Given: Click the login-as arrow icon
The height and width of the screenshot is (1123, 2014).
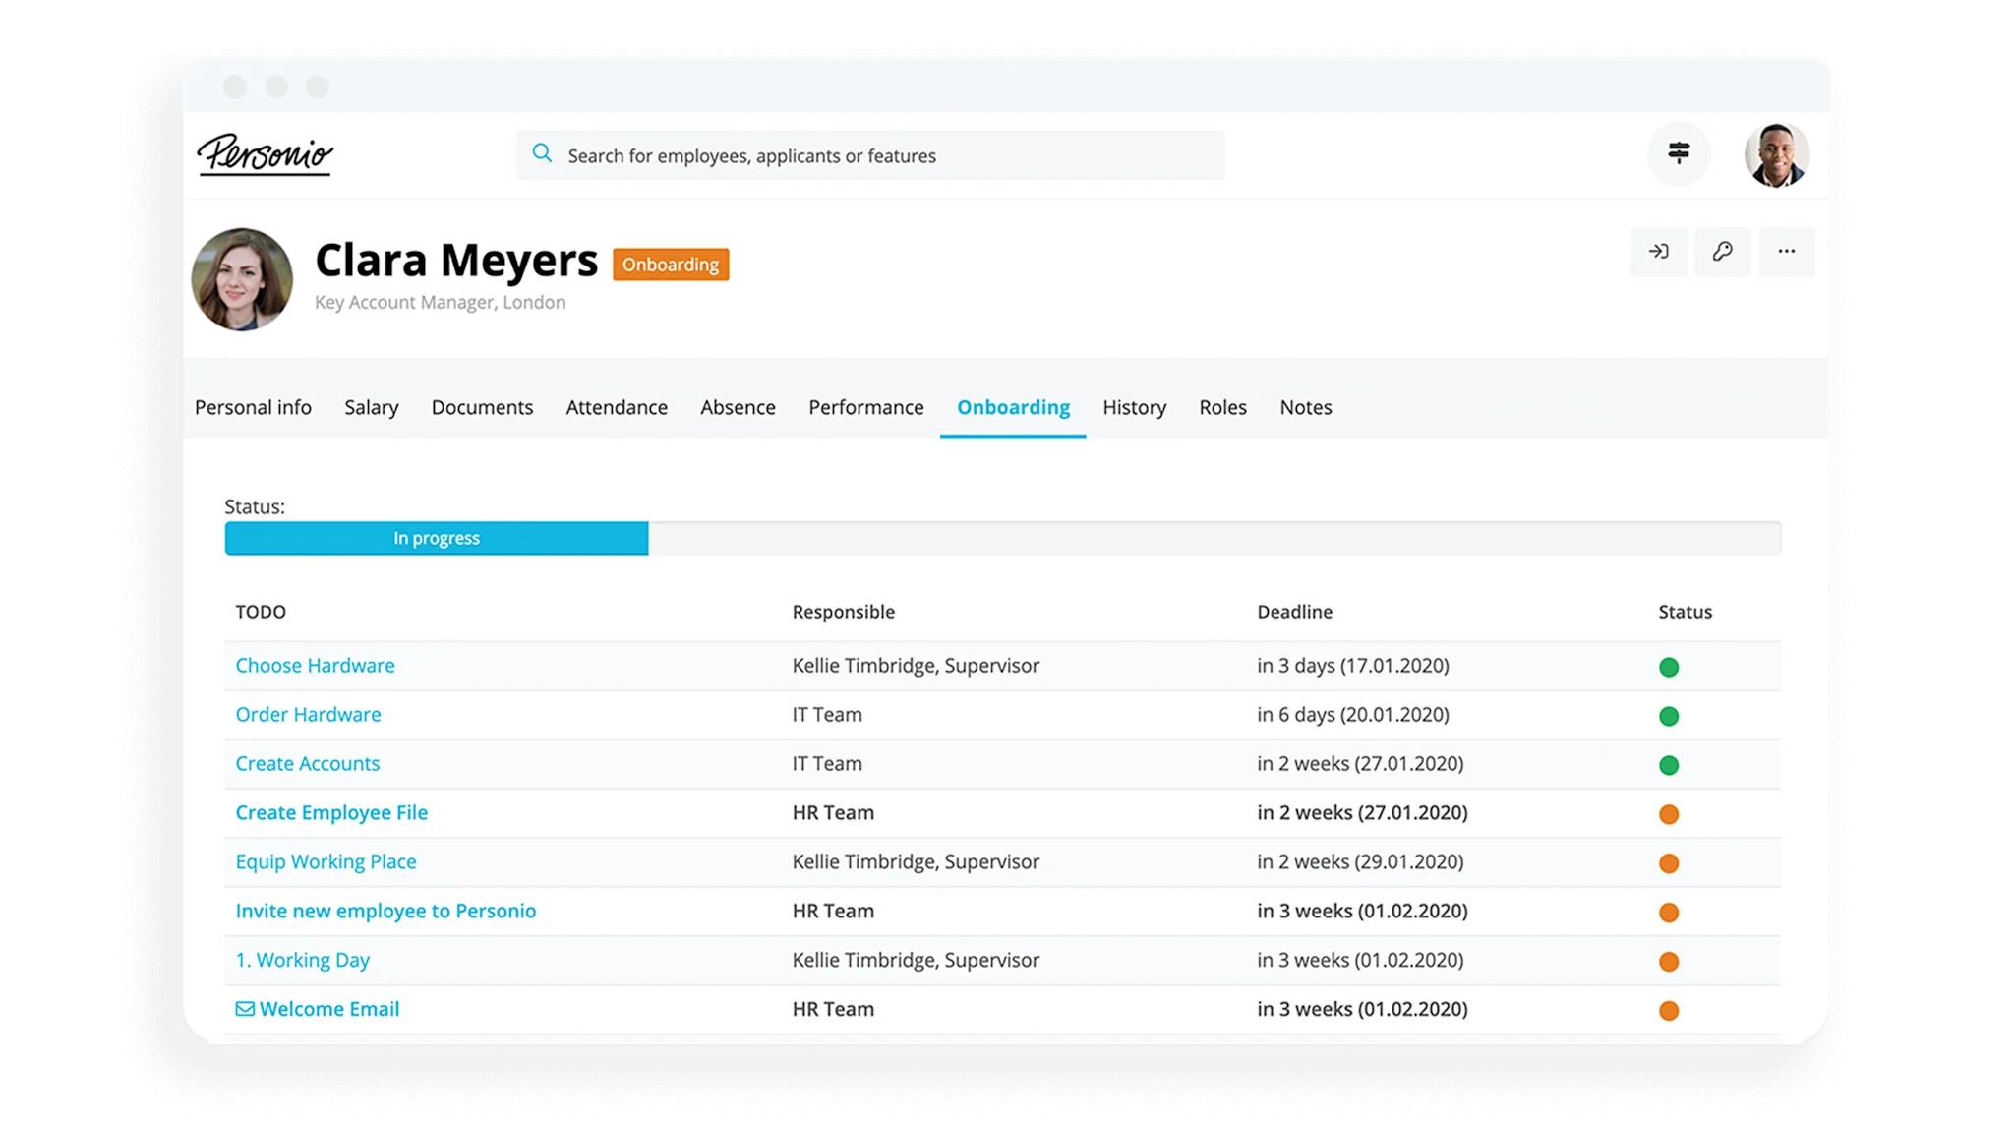Looking at the screenshot, I should 1659,252.
